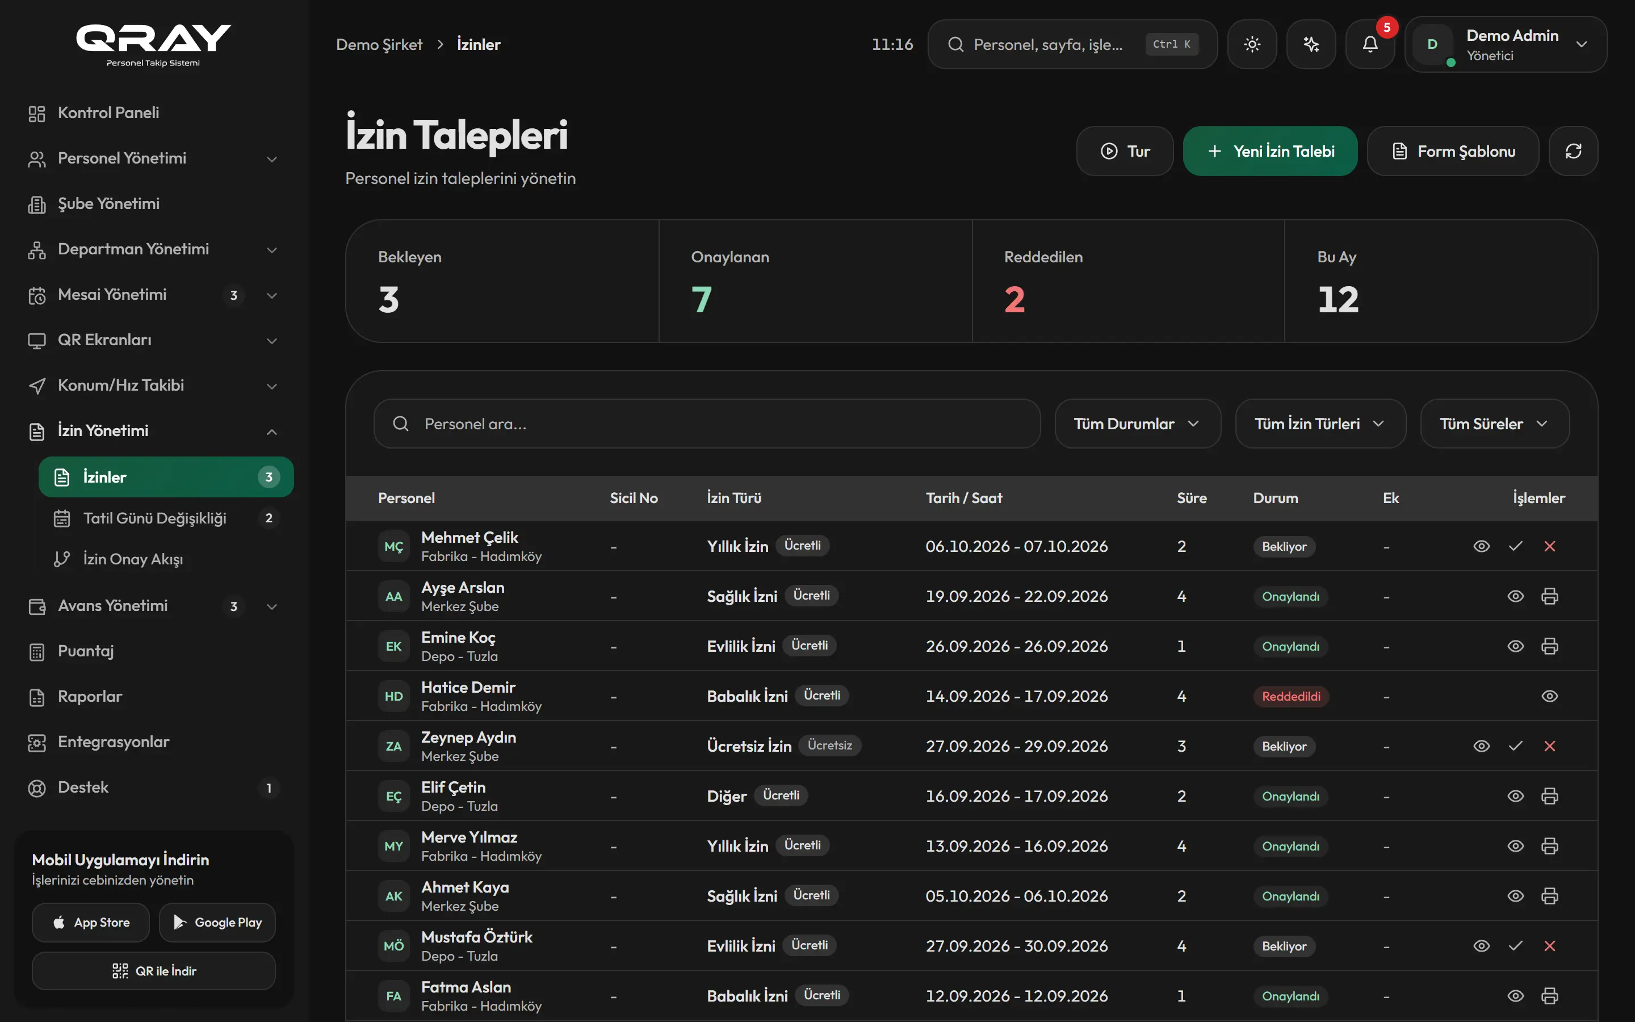Start the Tur guided tour
Screen dimensions: 1635x1022
pyautogui.click(x=1125, y=150)
